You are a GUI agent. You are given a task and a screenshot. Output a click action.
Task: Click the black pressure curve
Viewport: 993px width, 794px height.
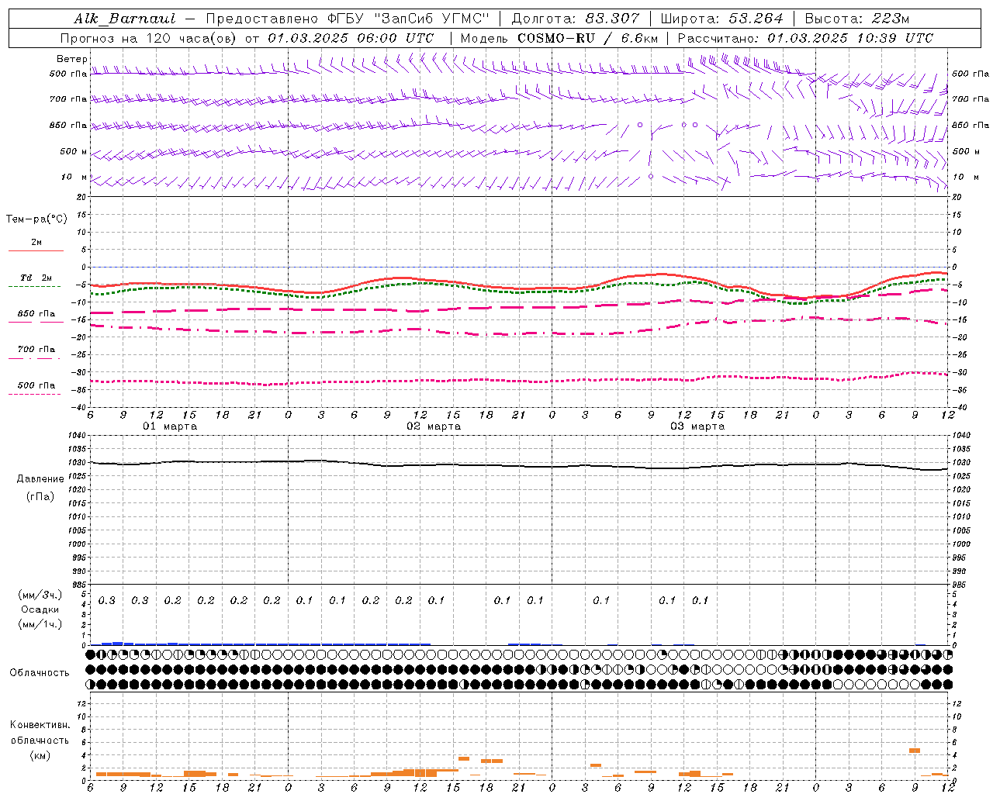518,465
